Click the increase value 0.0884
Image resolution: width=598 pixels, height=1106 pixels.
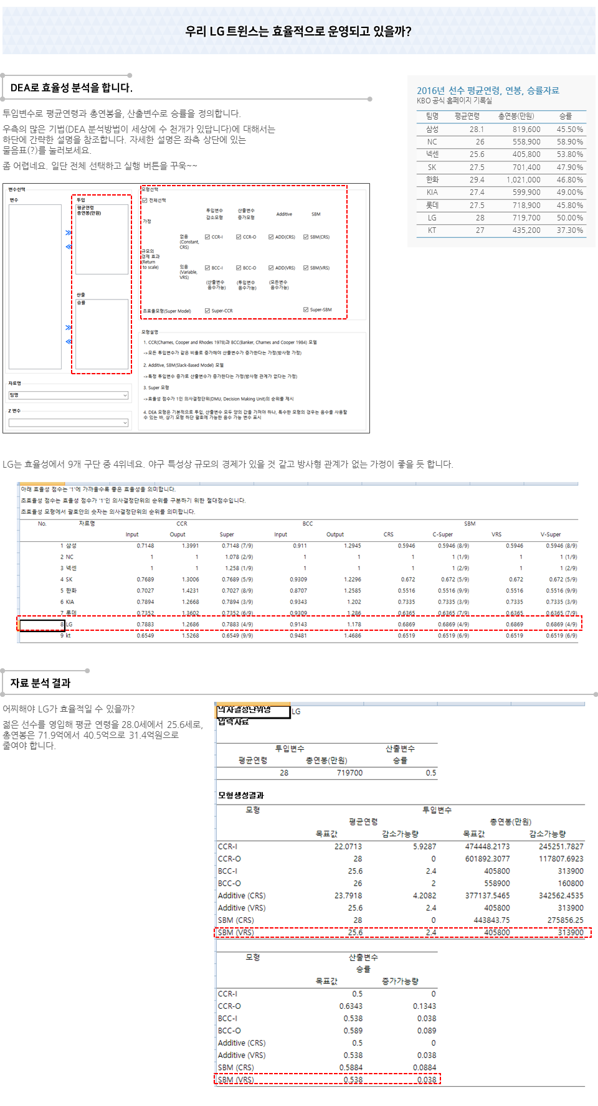point(424,1068)
